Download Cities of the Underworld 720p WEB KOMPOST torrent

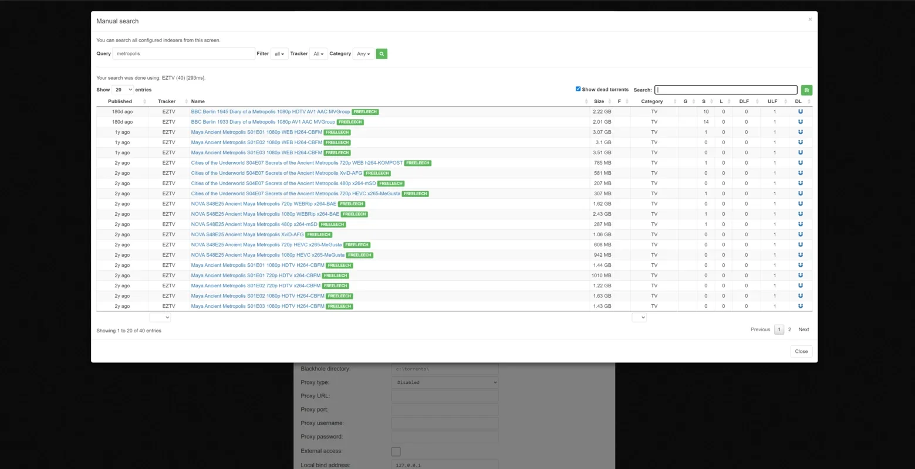pos(801,163)
